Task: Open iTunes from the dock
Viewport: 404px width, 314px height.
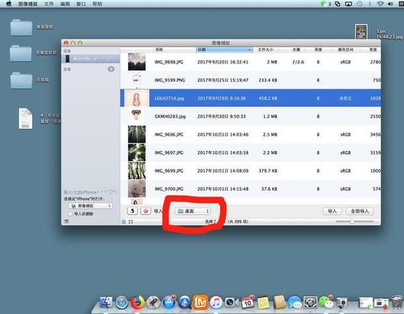Action: (x=216, y=304)
